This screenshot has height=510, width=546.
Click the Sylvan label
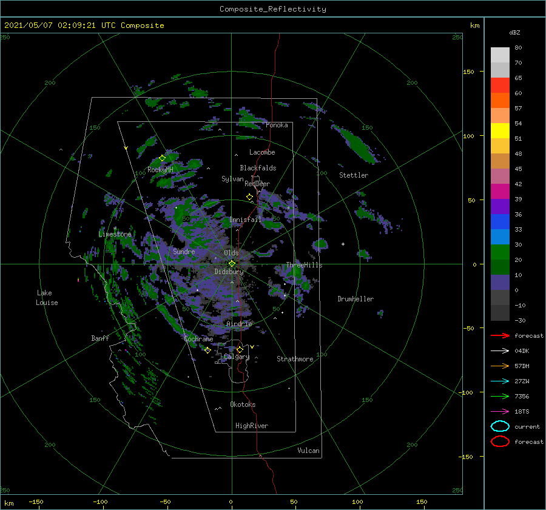click(232, 179)
